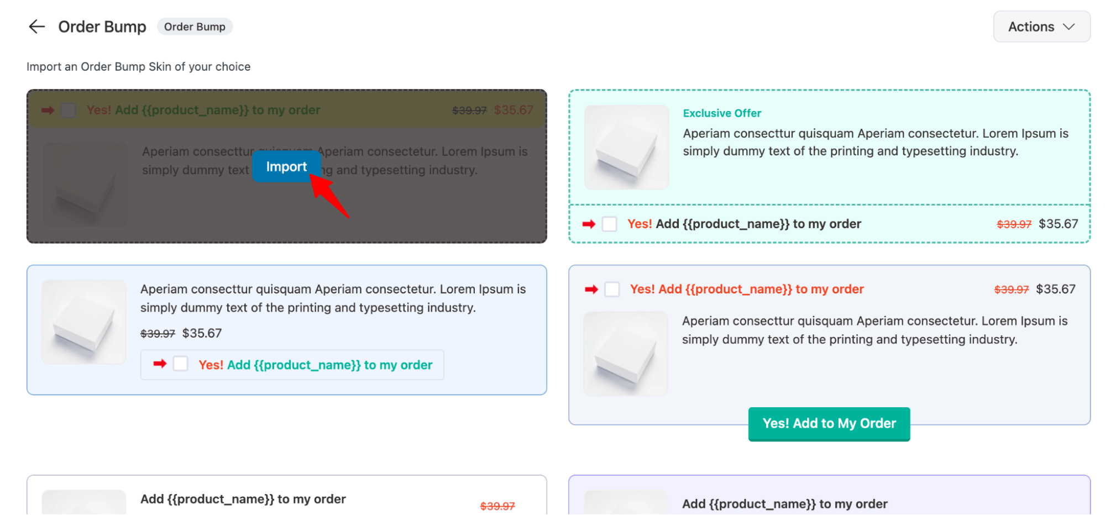Viewport: 1105px width, 515px height.
Task: Click the Exclusive Offer heading text
Action: (x=721, y=113)
